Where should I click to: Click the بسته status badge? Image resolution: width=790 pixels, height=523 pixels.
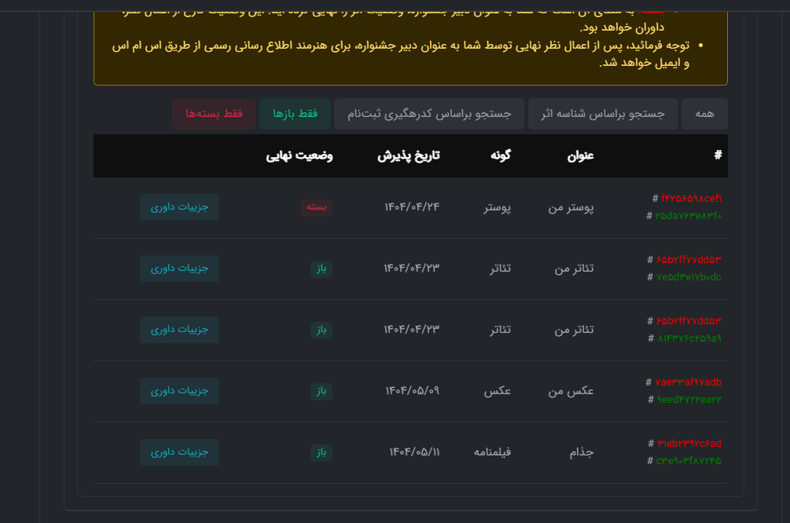pos(317,207)
